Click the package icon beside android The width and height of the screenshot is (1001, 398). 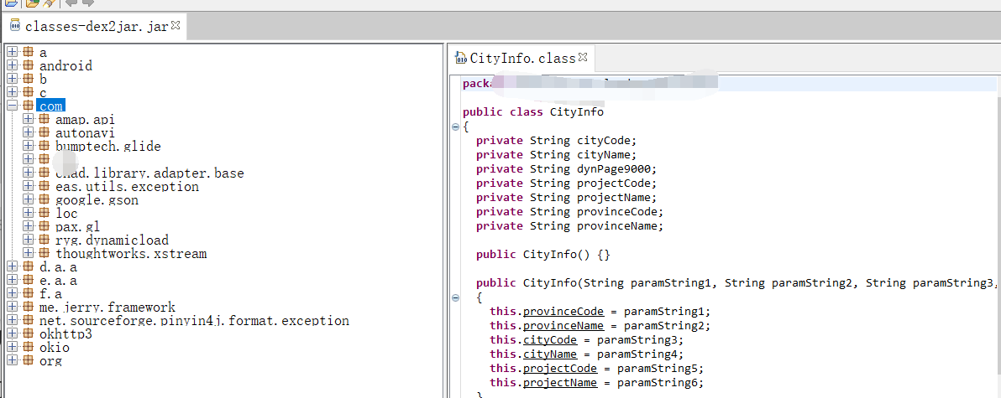click(x=28, y=65)
